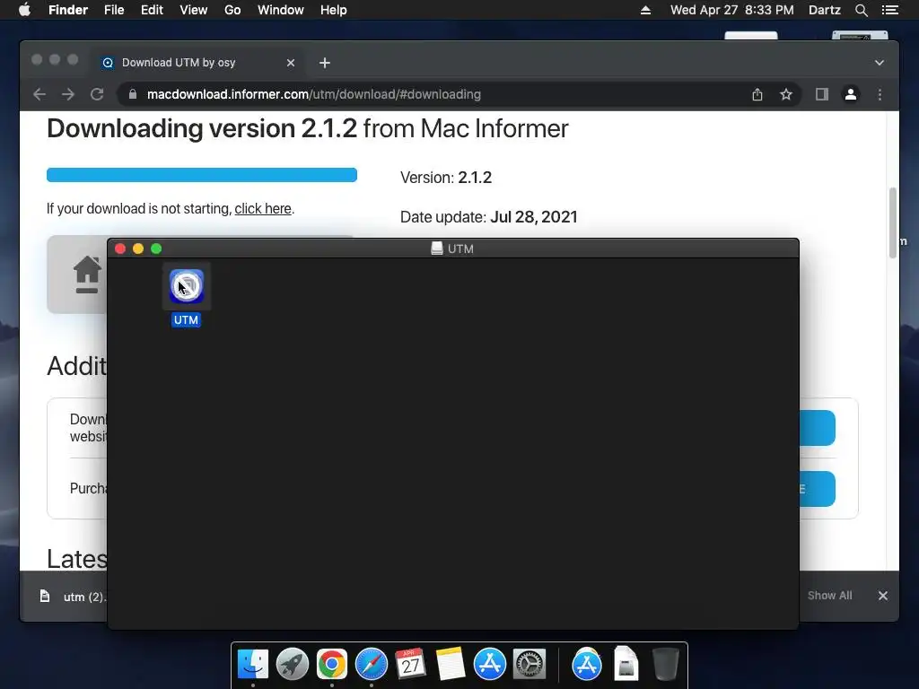Open Spotlight search in the menu bar
The width and height of the screenshot is (919, 689).
pos(861,10)
